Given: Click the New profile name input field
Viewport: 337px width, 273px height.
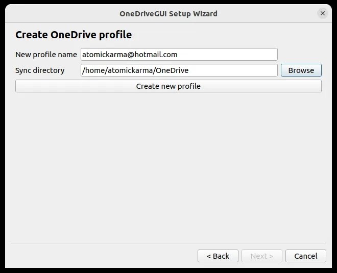Looking at the screenshot, I should click(x=179, y=55).
